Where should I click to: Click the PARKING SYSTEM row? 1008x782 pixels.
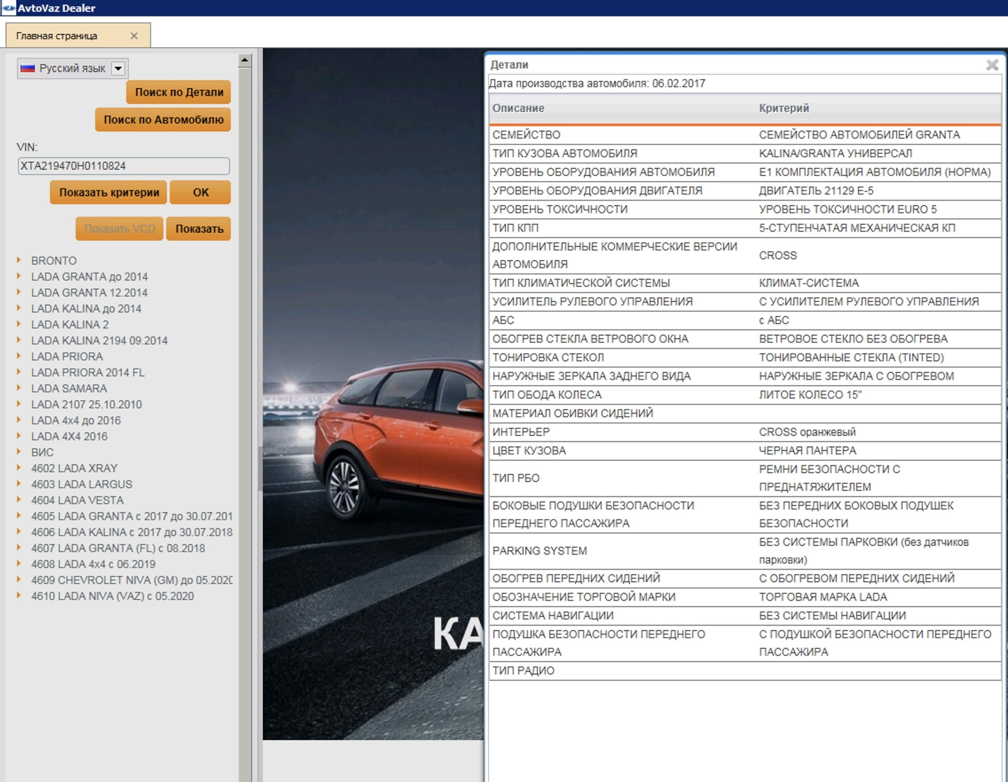pos(744,551)
